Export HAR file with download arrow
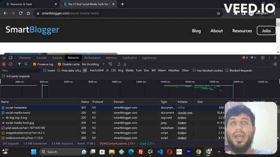 (125, 64)
